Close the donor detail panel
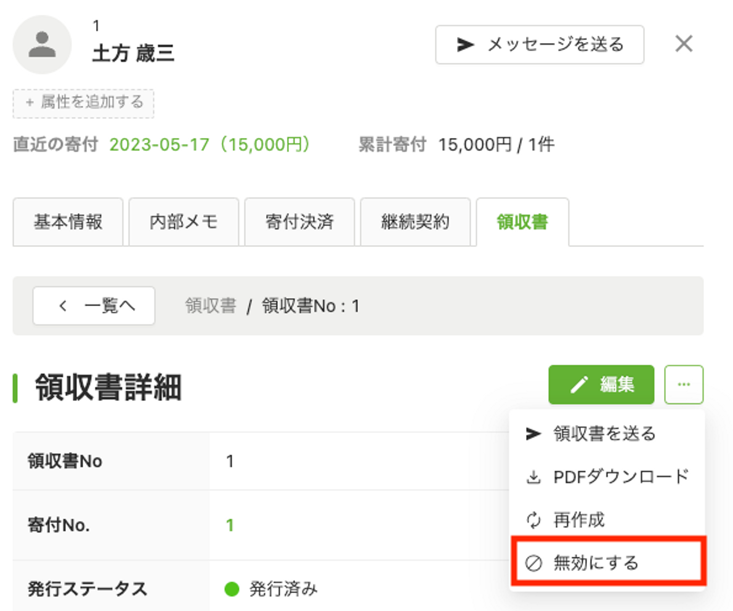Viewport: 733px width, 611px height. click(x=684, y=44)
